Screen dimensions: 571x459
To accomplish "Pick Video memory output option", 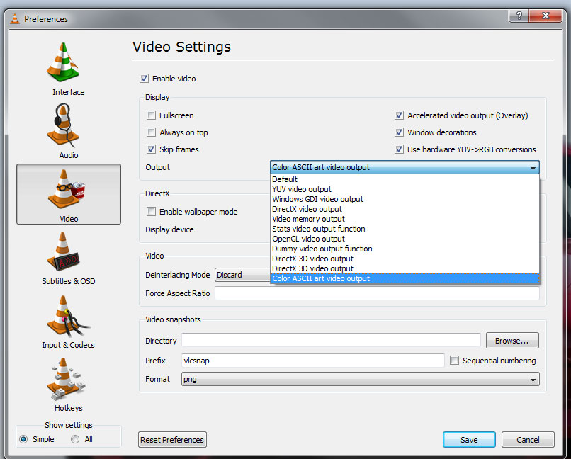I will tap(405, 219).
